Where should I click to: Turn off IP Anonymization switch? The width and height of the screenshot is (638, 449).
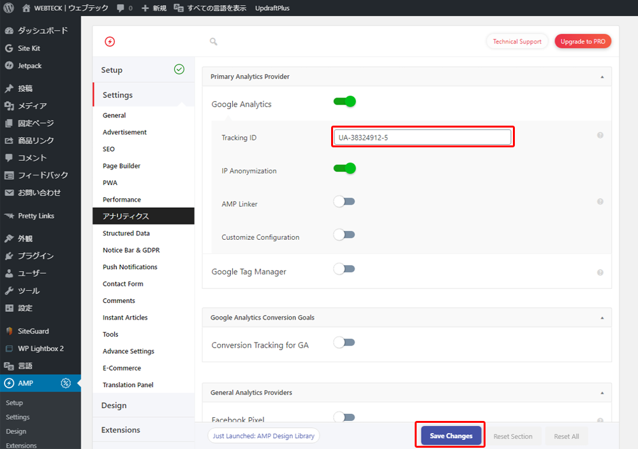345,168
